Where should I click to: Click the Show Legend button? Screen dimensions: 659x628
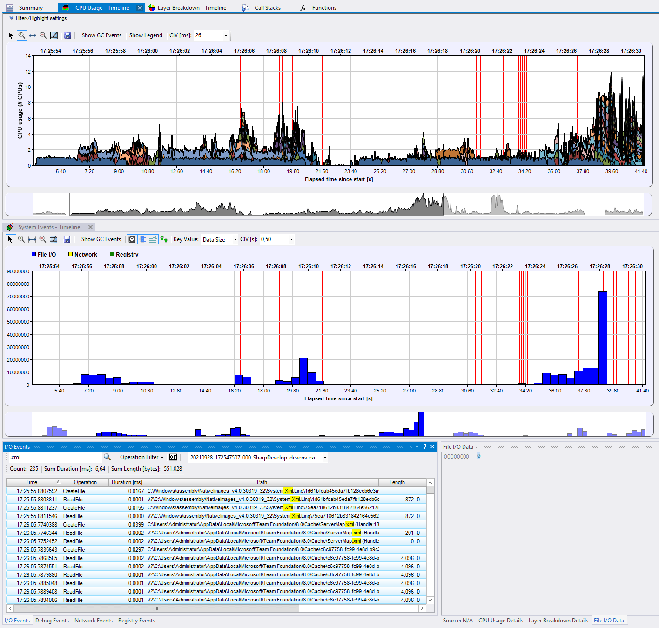146,35
